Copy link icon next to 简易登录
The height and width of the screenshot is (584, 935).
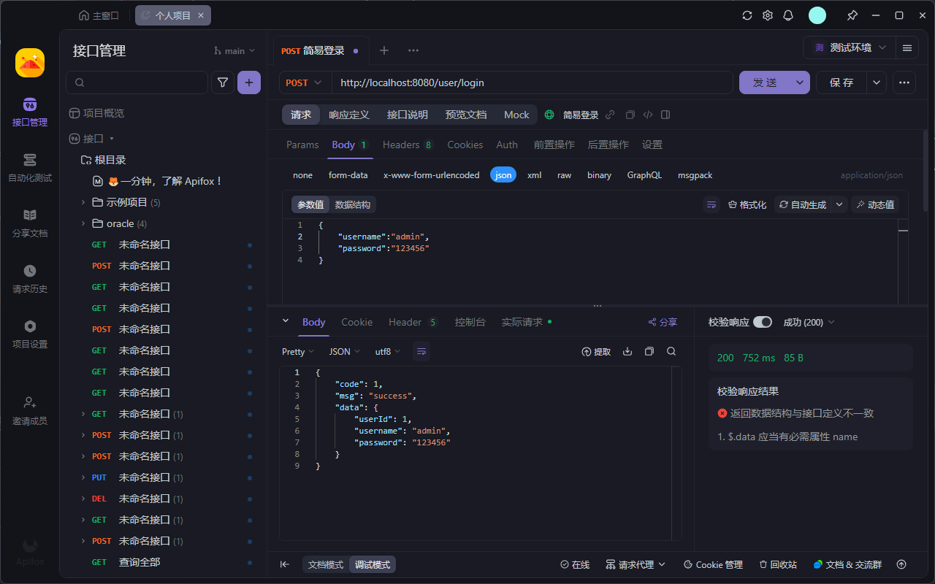610,115
